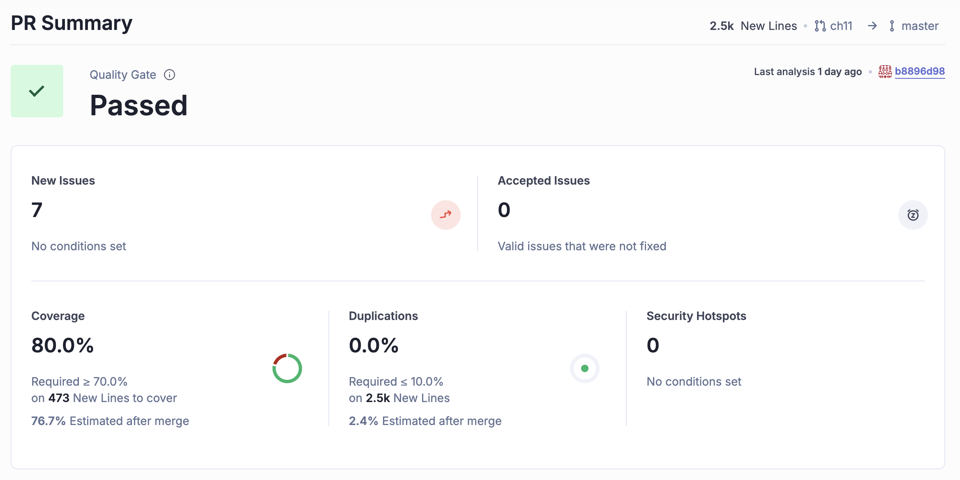The width and height of the screenshot is (960, 480).
Task: Open the 0.0% Duplications value
Action: tap(374, 345)
